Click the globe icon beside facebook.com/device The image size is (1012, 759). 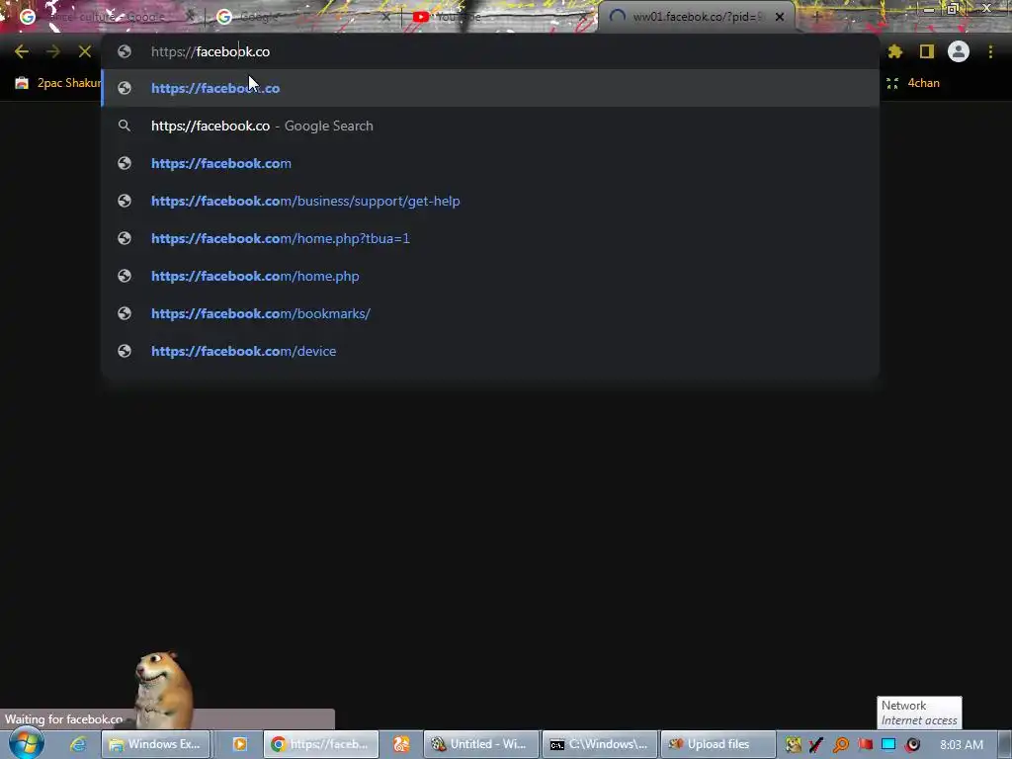coord(125,351)
